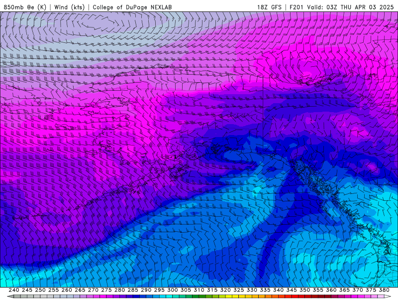398x299 pixels.
Task: Click the '18Z GFS' model run label
Action: (269, 7)
